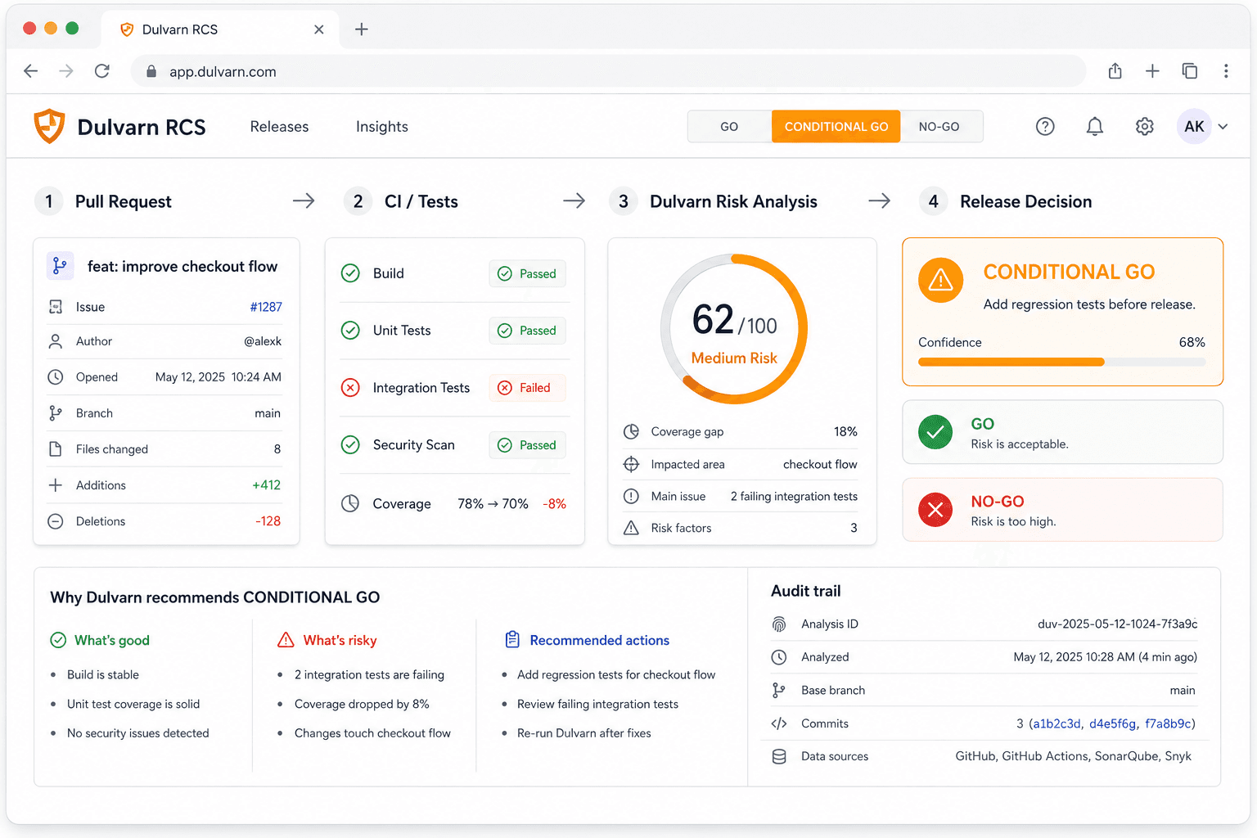Open issue #1287 link
The image size is (1257, 838).
(x=266, y=307)
